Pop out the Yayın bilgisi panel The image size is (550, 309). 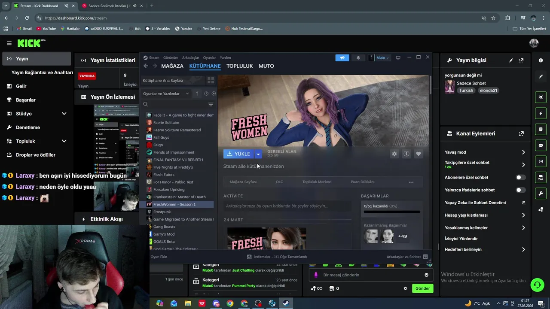[x=521, y=61]
